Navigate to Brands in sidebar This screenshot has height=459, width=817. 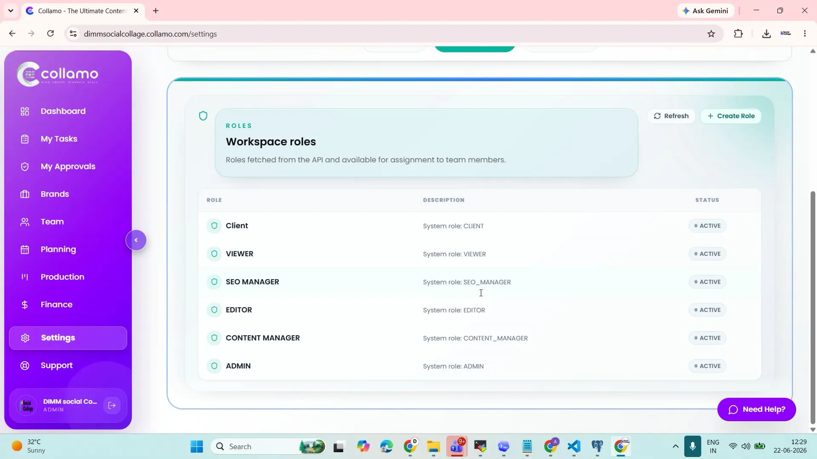point(54,194)
